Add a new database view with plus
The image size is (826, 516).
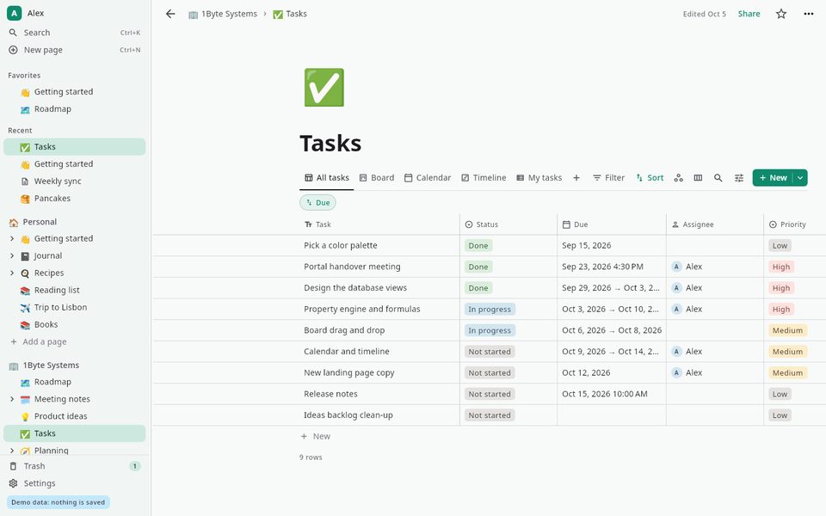[x=576, y=178]
